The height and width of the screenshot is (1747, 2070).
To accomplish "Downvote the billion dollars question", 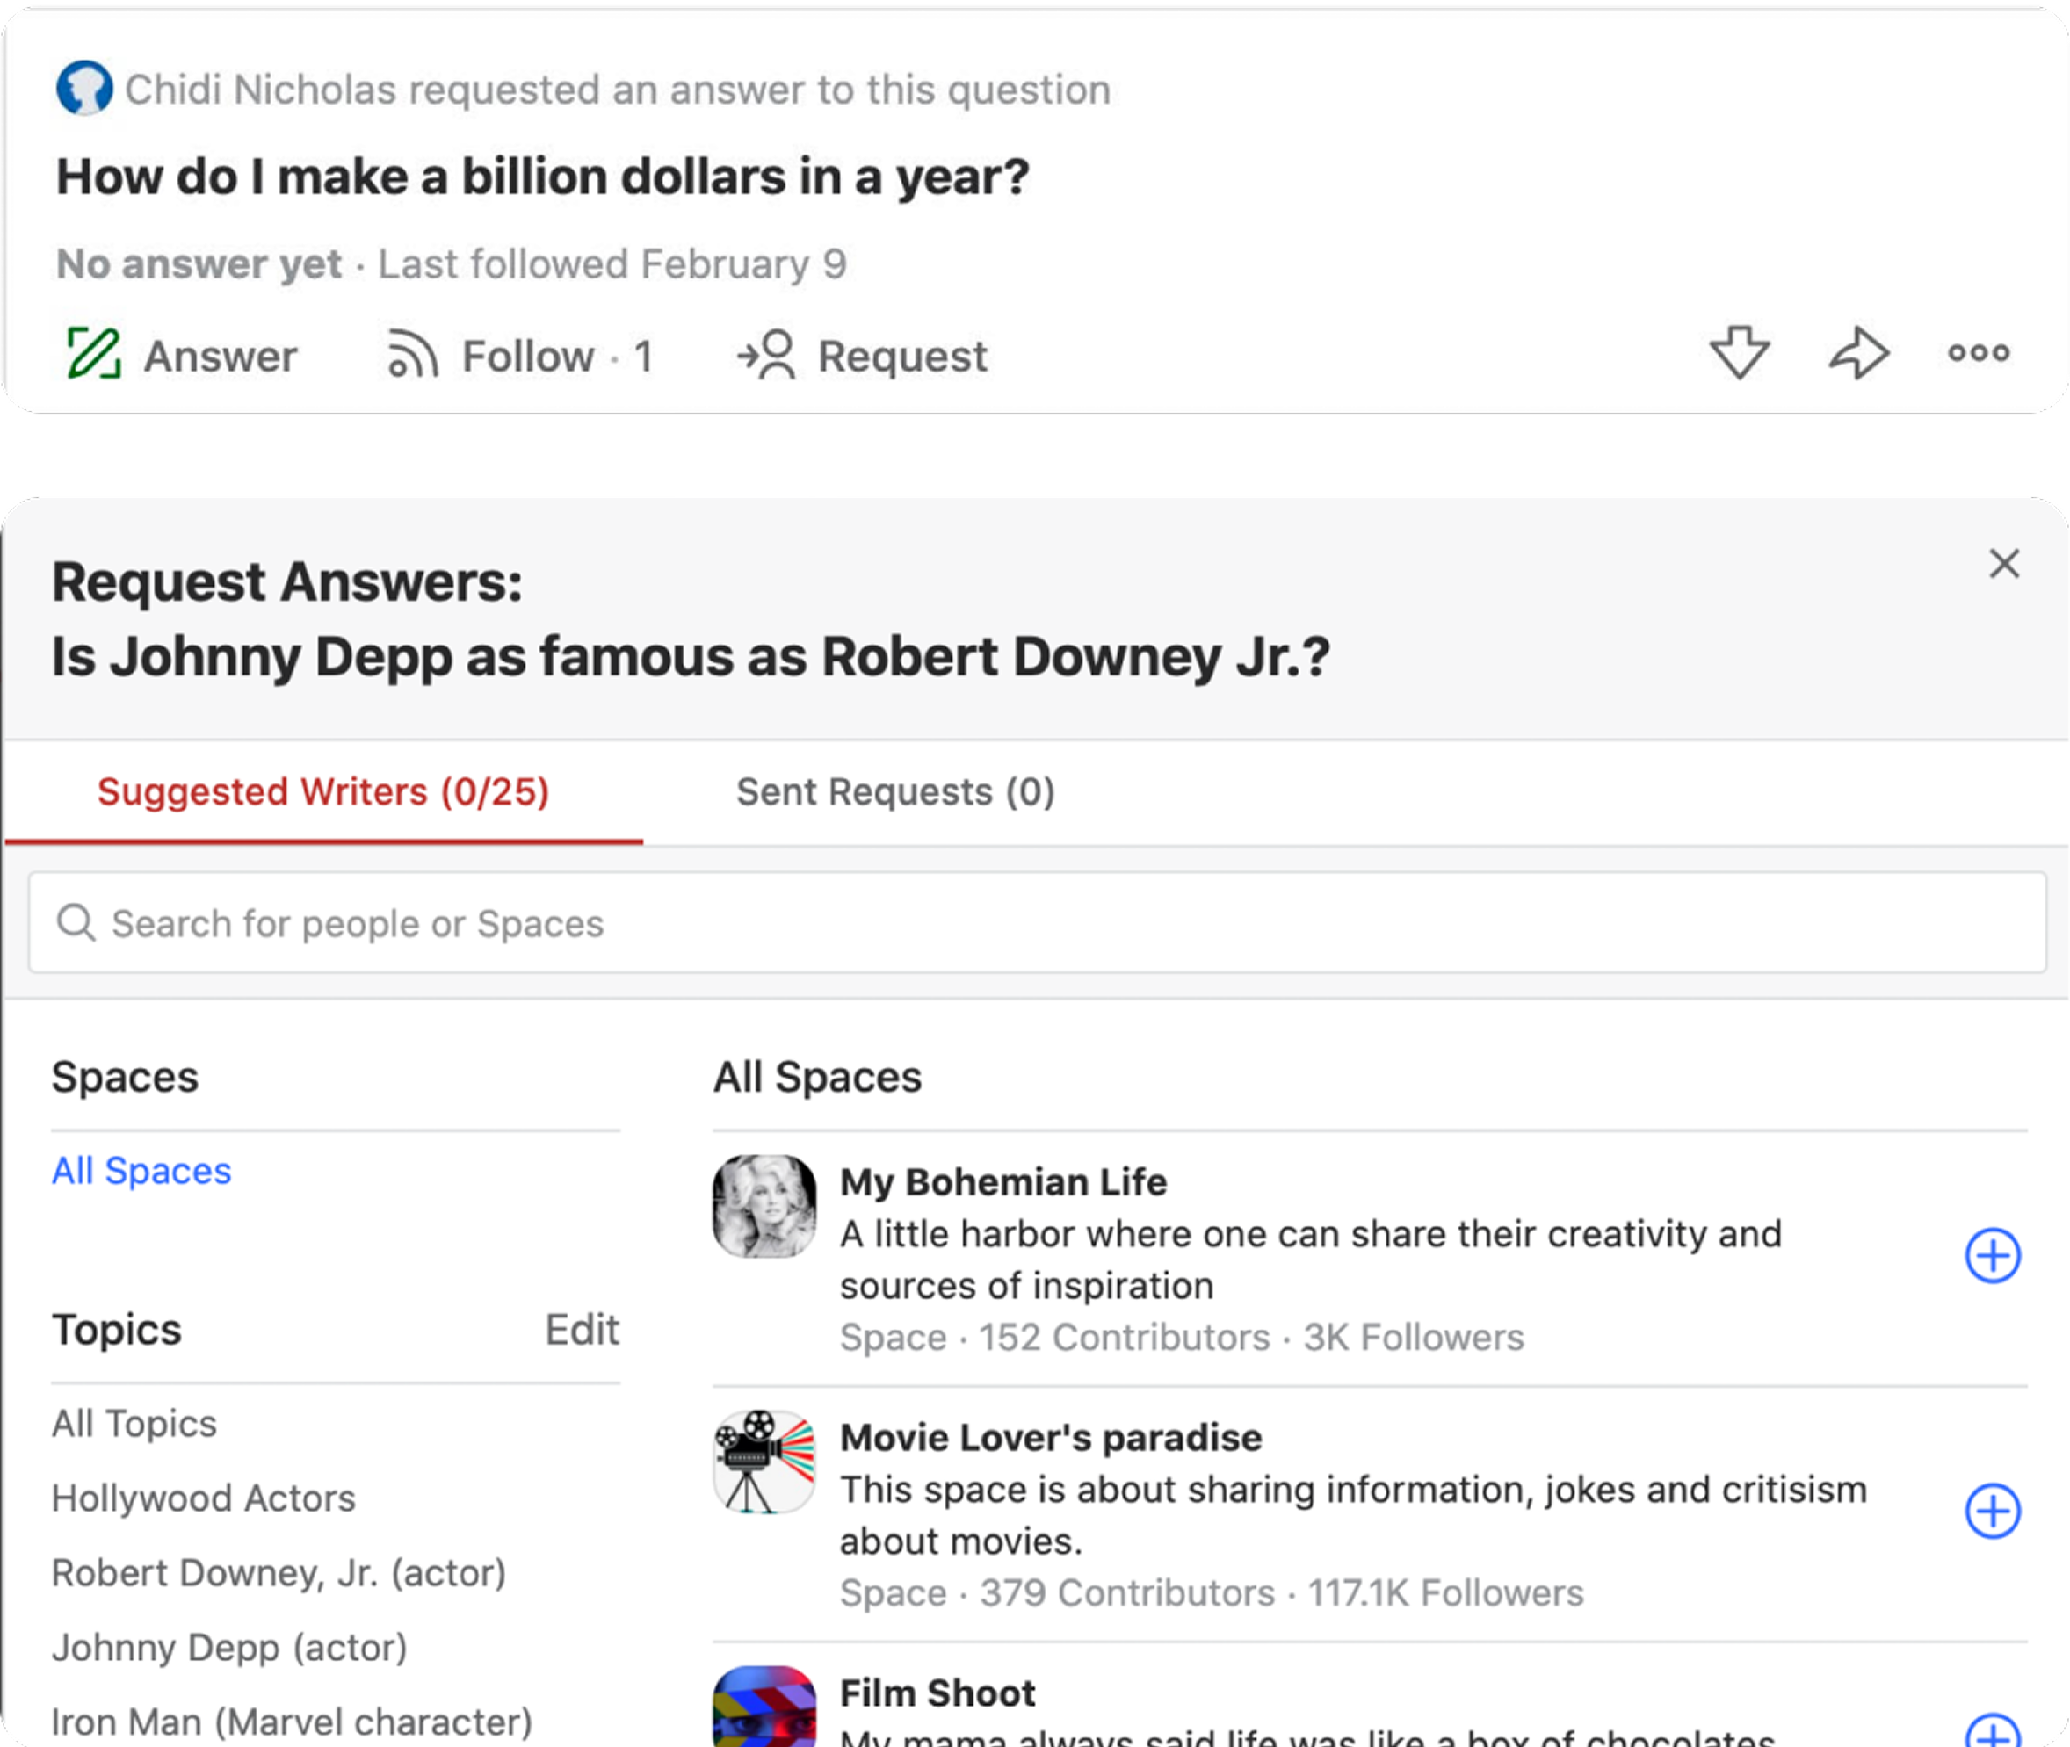I will pos(1739,352).
